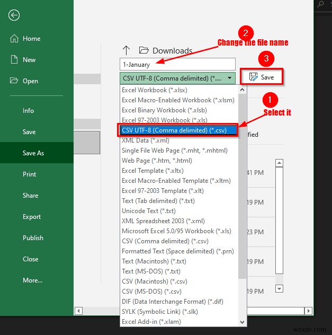Select Excel 97-2003 Template (*.xlt)
Screen dimensions: 332x335
coord(179,191)
